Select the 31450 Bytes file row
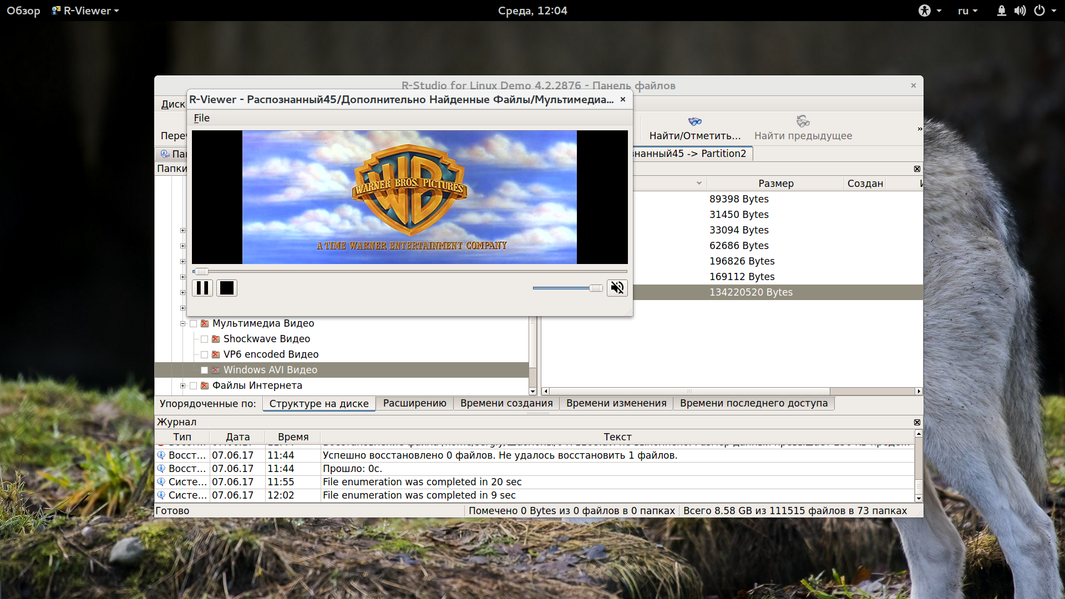 click(778, 215)
